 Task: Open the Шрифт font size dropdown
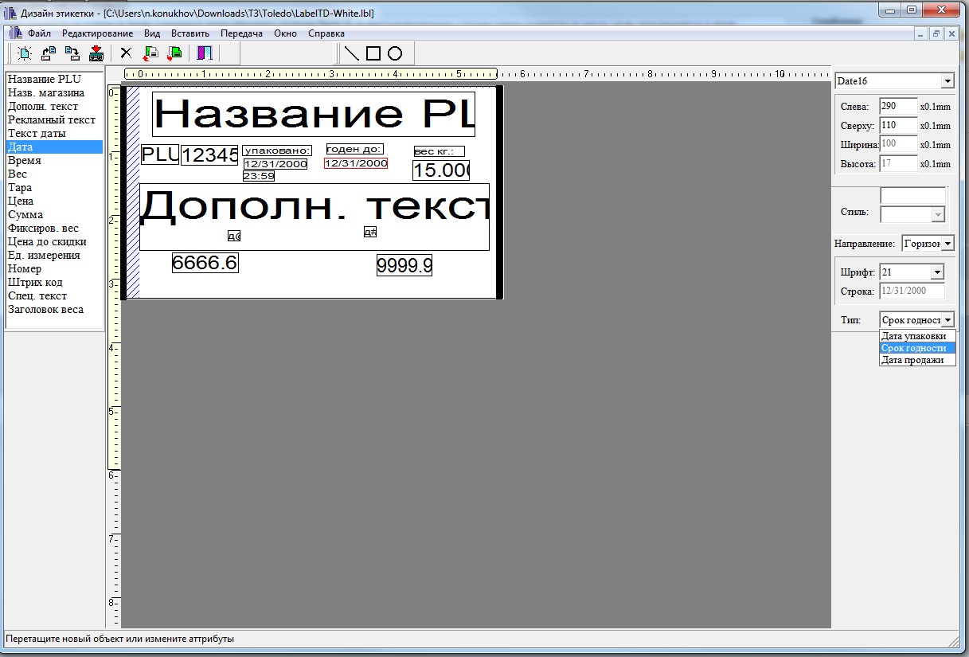[936, 272]
